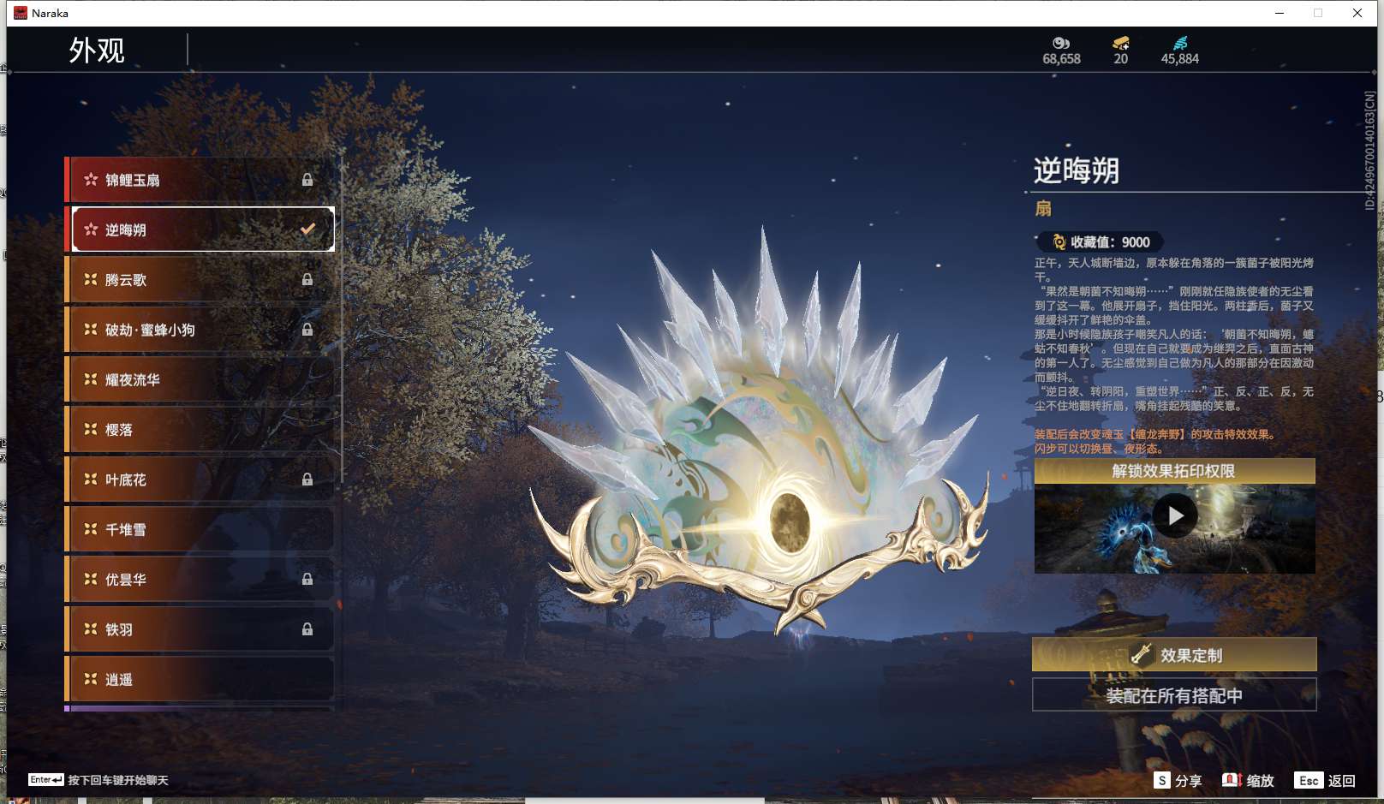
Task: Click the 扇 weapon type label
Action: click(1043, 208)
